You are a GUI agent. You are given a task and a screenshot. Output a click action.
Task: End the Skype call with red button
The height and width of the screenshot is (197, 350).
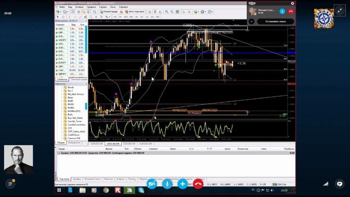(198, 184)
